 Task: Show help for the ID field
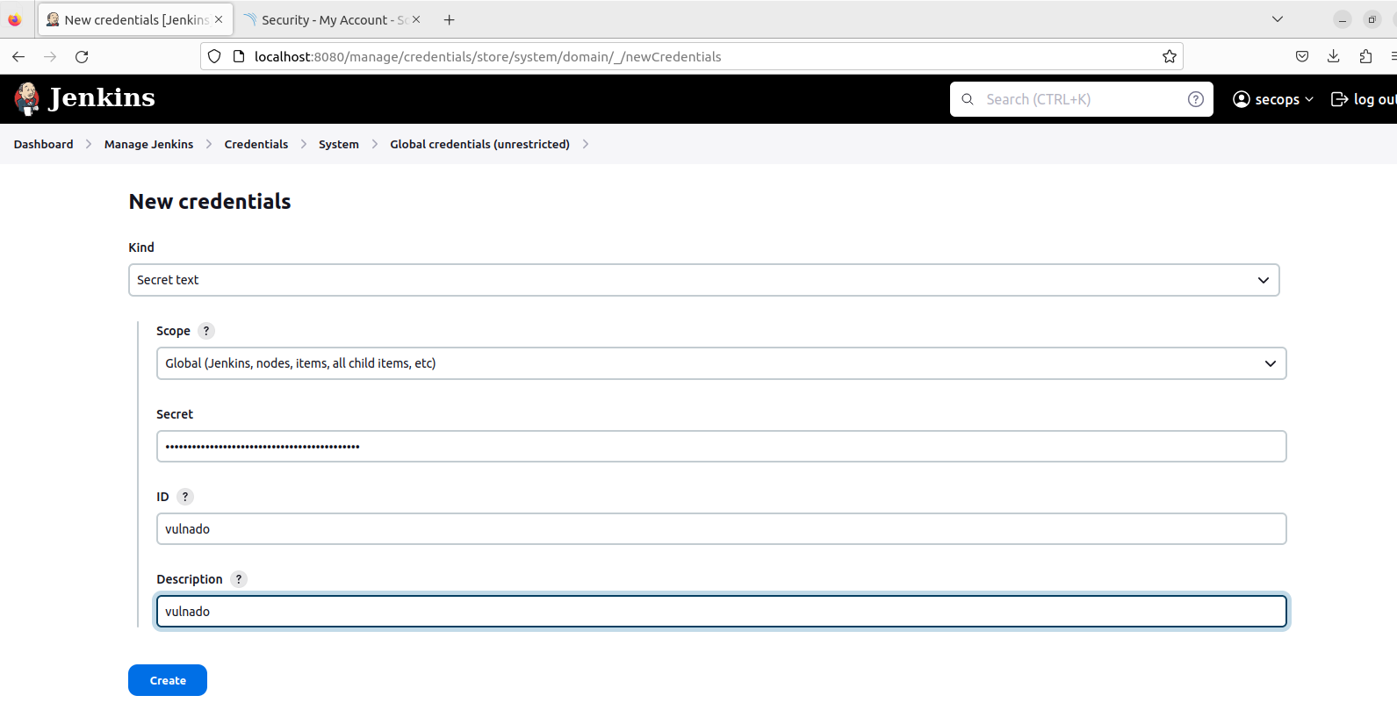tap(185, 497)
